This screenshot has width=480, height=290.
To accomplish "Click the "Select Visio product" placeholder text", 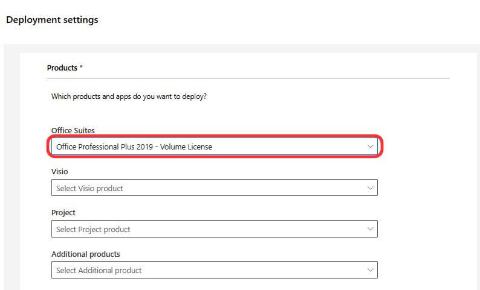I will [89, 188].
